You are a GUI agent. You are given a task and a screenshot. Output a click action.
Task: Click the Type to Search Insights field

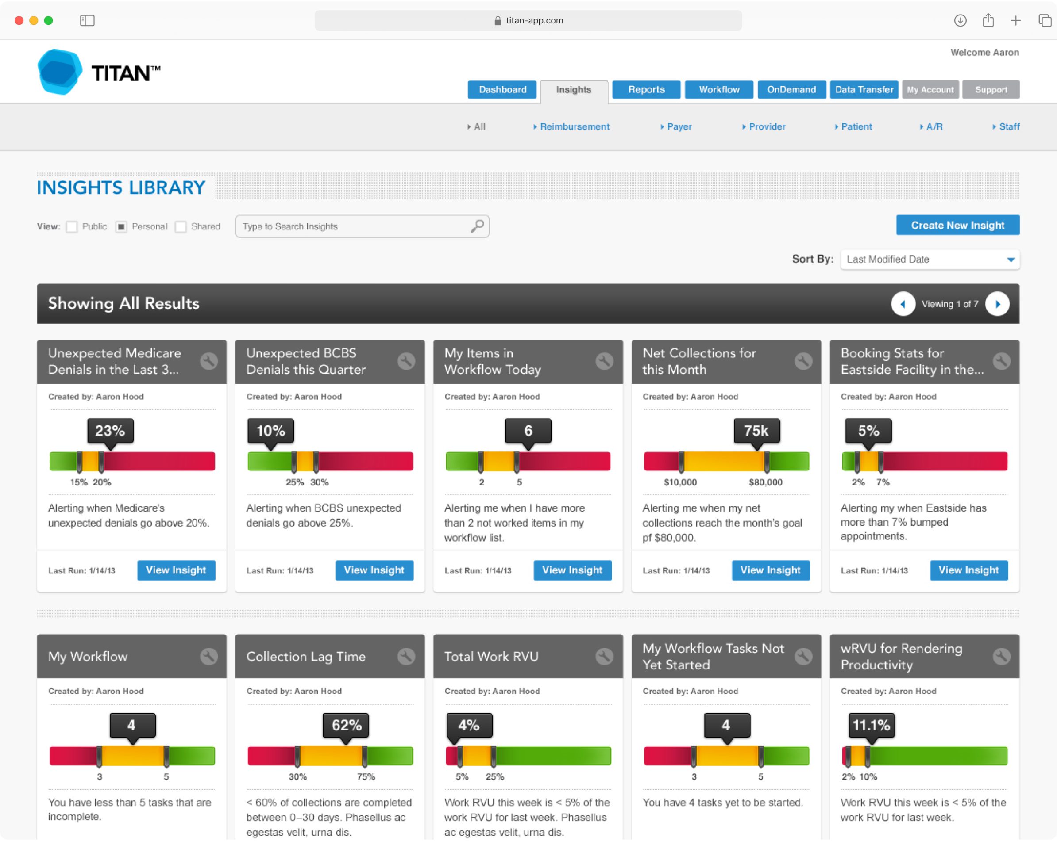(x=362, y=226)
